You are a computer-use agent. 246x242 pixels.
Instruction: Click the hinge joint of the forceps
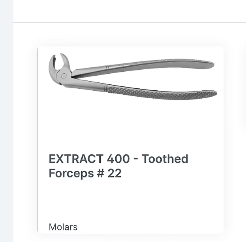pyautogui.click(x=64, y=75)
